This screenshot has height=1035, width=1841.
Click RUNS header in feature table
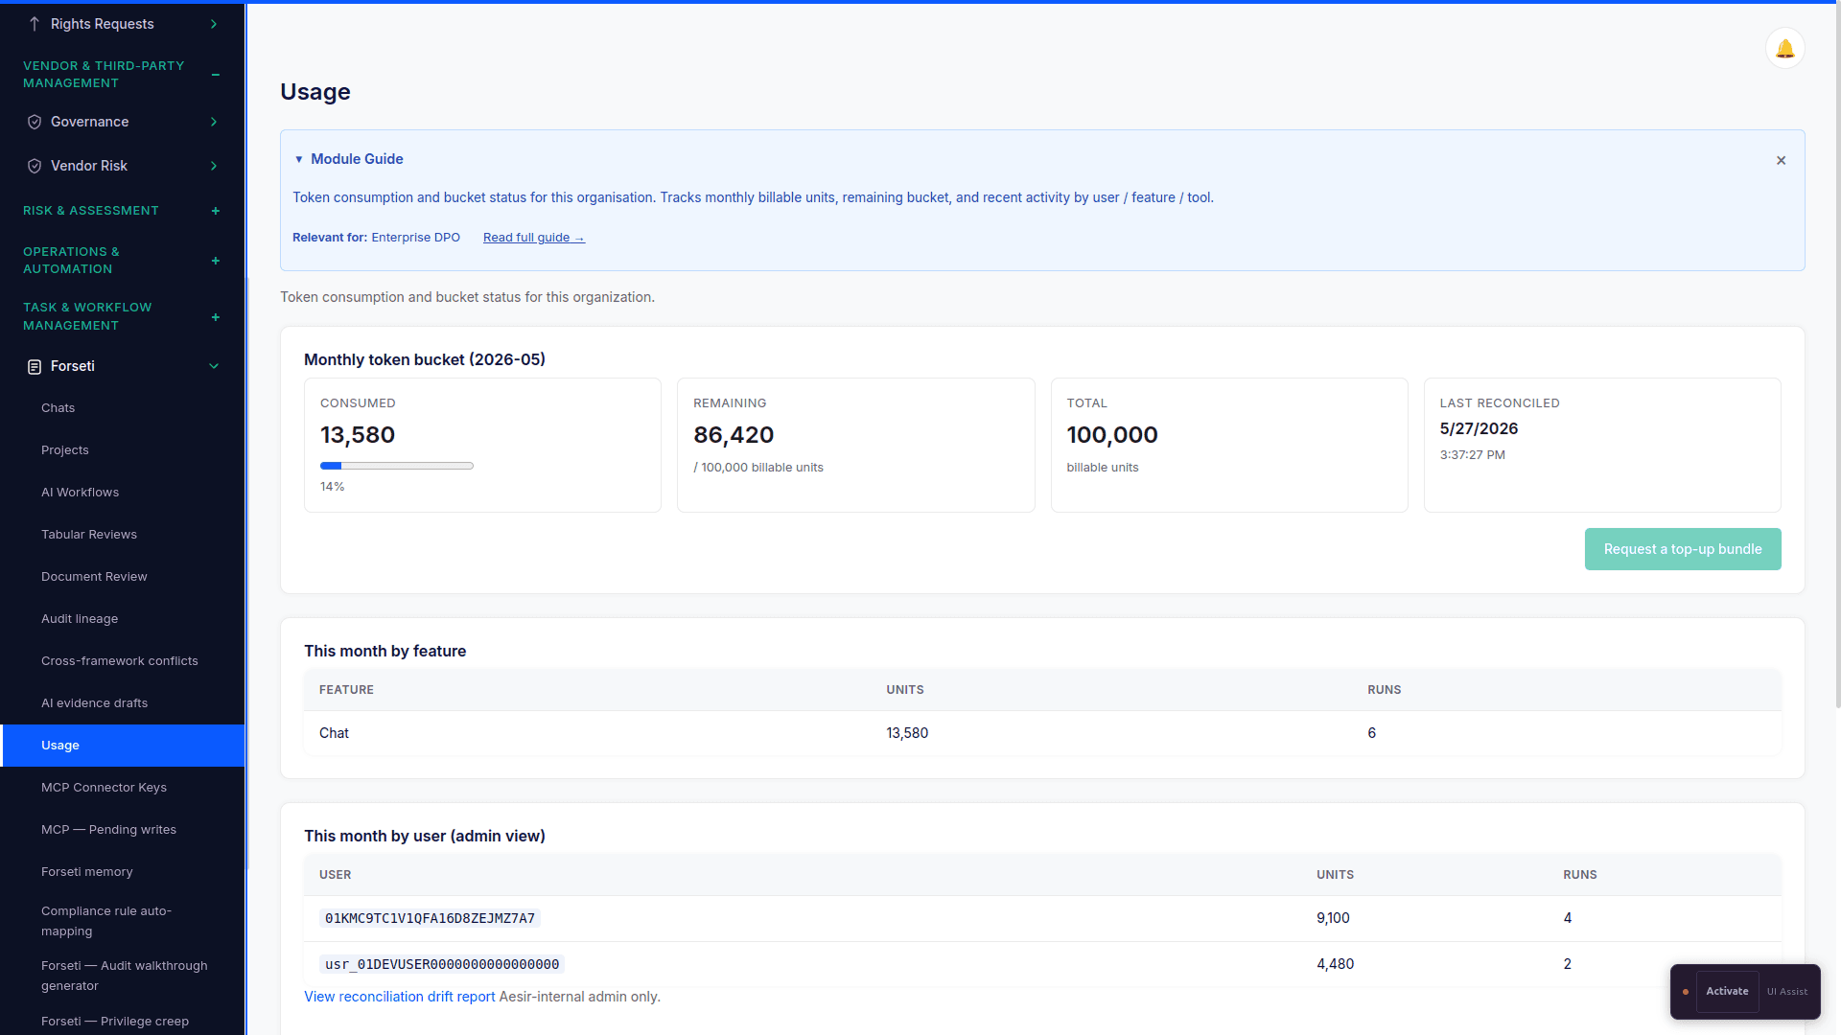click(1384, 690)
